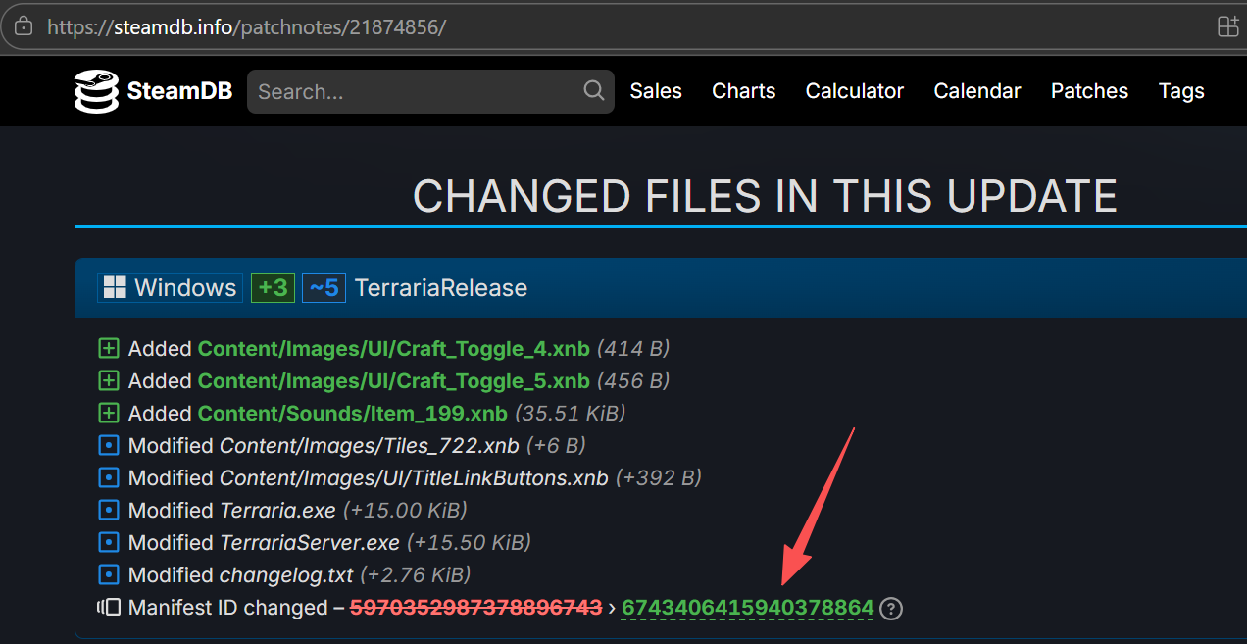The width and height of the screenshot is (1247, 644).
Task: Click the Terraria.exe file name
Action: (x=277, y=511)
